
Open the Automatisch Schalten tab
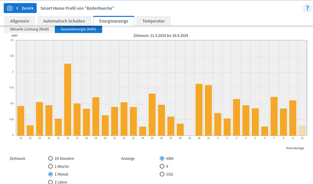[x=64, y=21]
